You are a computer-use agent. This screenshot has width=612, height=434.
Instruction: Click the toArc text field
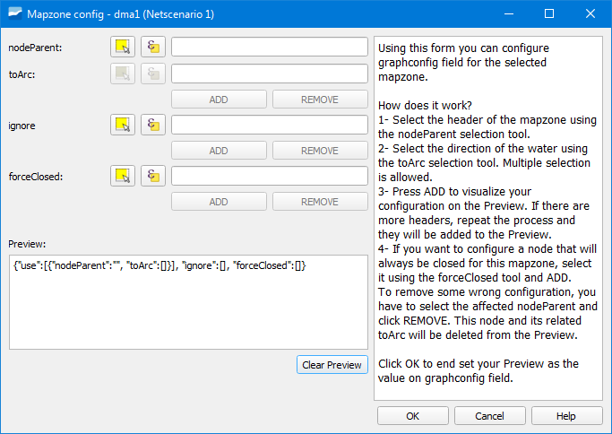(x=269, y=74)
